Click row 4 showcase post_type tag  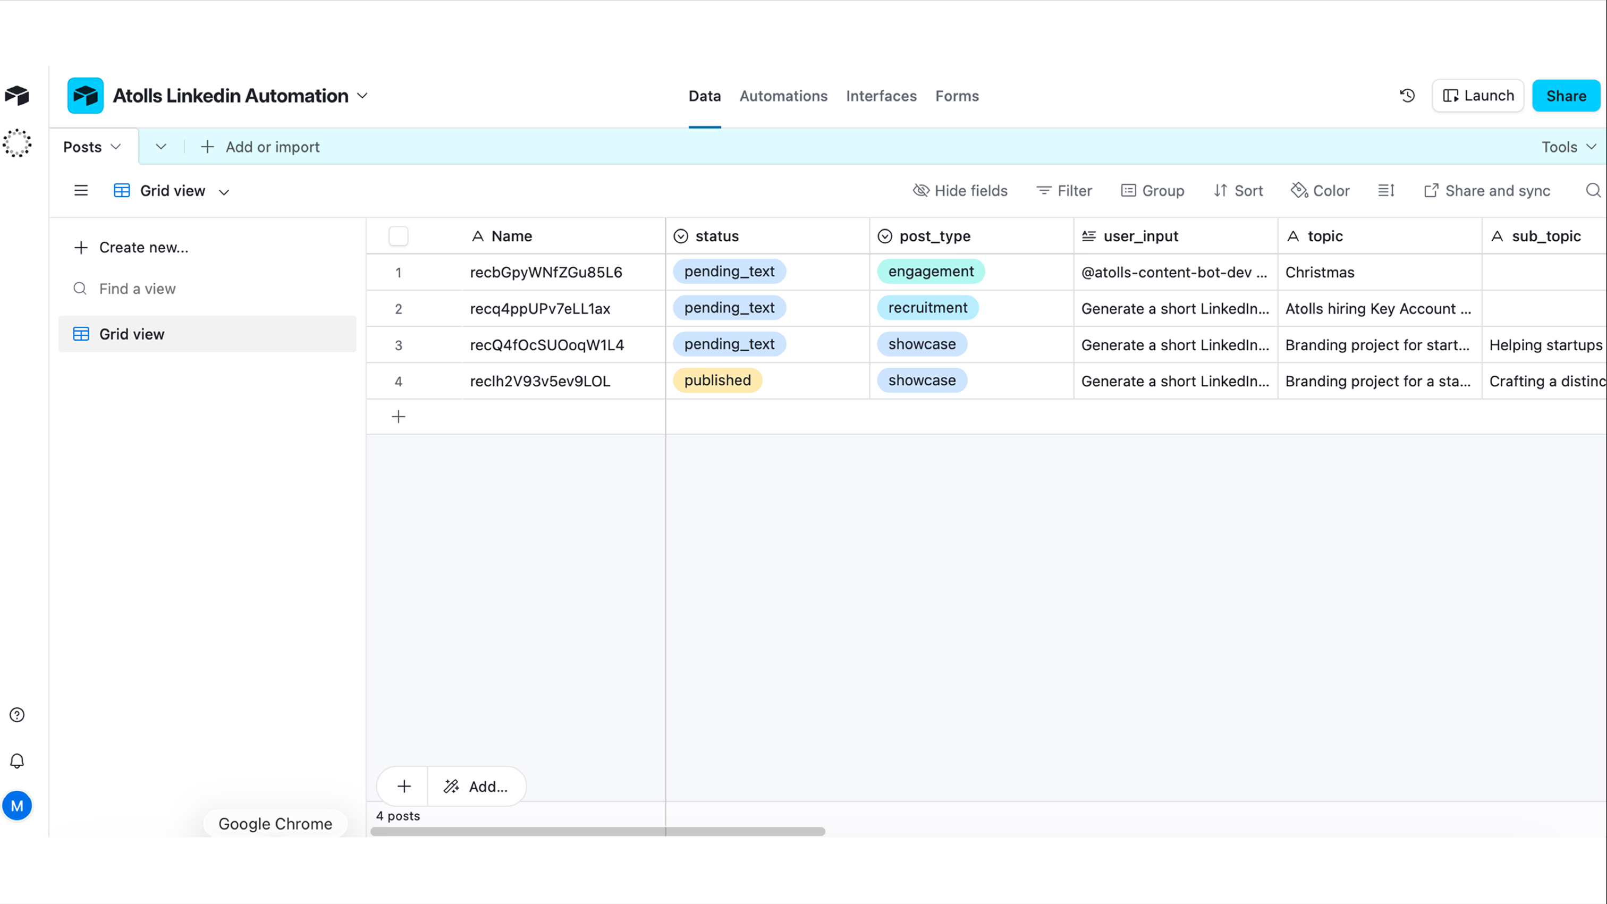[922, 380]
